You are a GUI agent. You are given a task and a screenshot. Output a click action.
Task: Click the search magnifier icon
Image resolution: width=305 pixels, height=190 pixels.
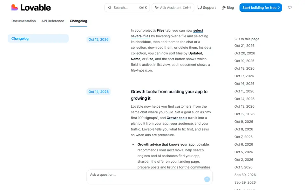point(110,8)
